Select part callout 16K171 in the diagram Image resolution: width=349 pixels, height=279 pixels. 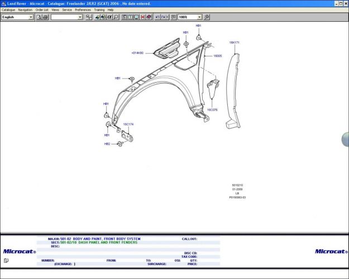click(234, 42)
